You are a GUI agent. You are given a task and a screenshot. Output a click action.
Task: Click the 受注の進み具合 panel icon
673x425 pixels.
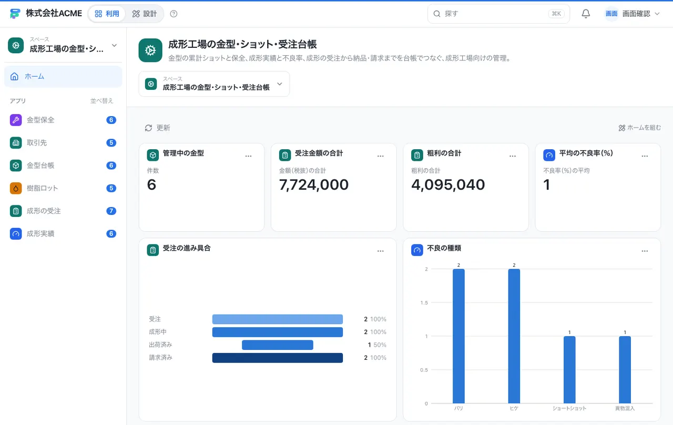(152, 250)
